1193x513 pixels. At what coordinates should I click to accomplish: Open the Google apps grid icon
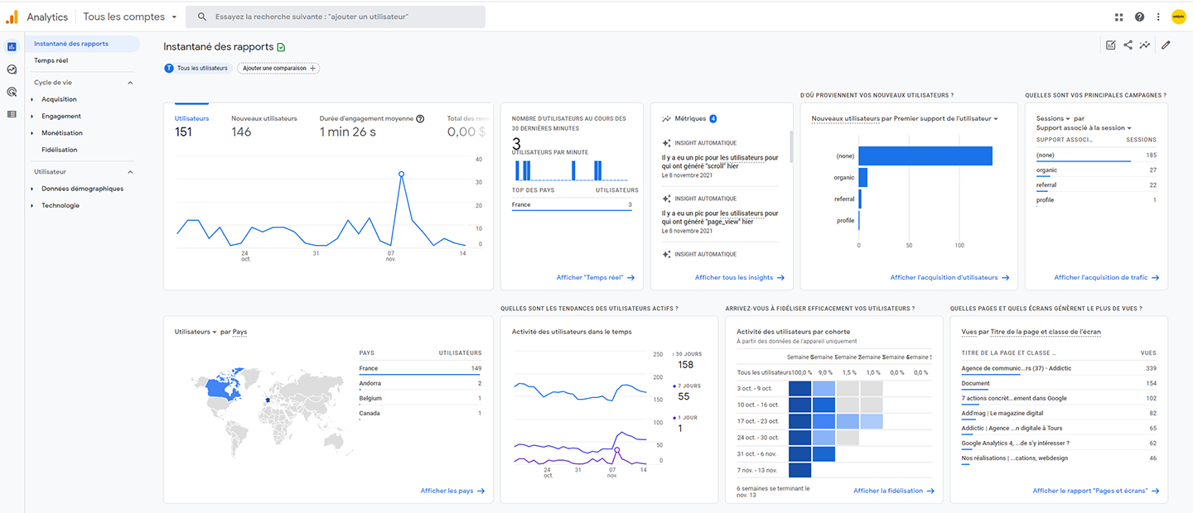point(1119,17)
